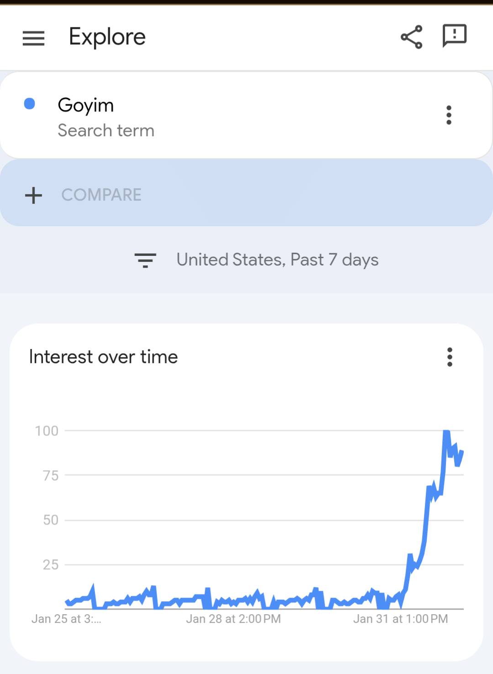Edit the Goyim search term
Image resolution: width=493 pixels, height=674 pixels.
click(x=86, y=106)
